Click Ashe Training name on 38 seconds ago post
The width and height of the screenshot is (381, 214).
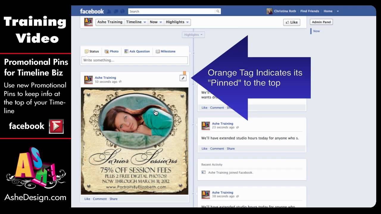(x=223, y=192)
